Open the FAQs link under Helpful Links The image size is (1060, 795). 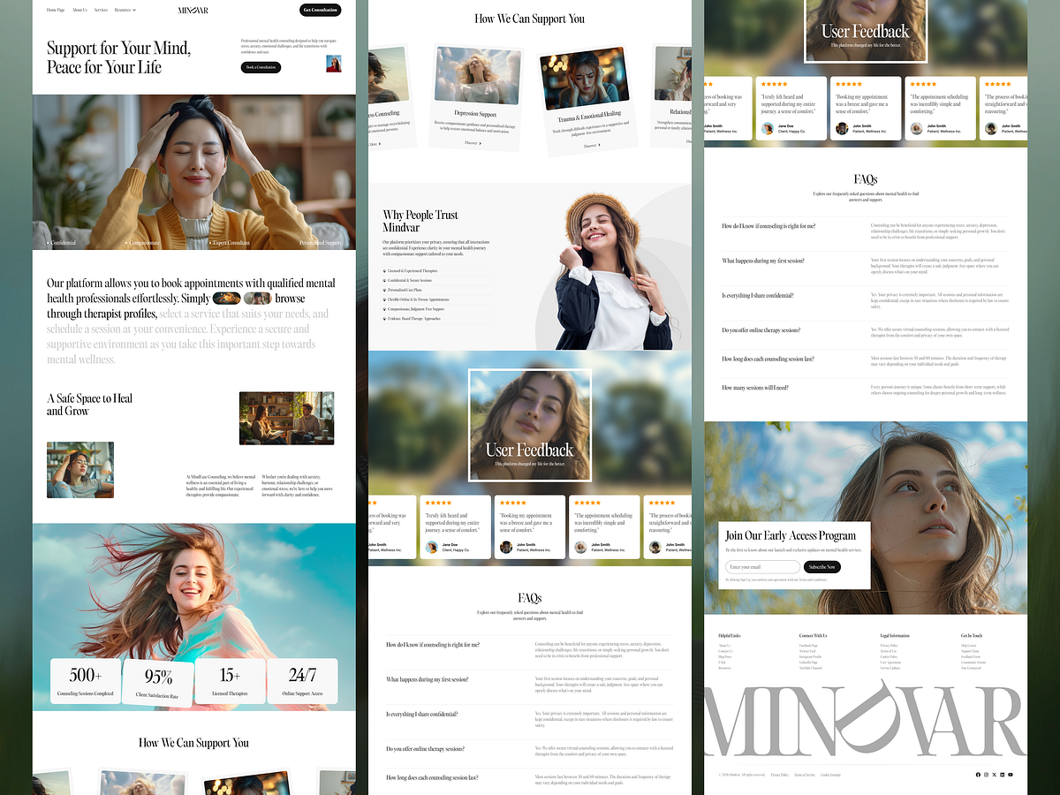click(722, 662)
